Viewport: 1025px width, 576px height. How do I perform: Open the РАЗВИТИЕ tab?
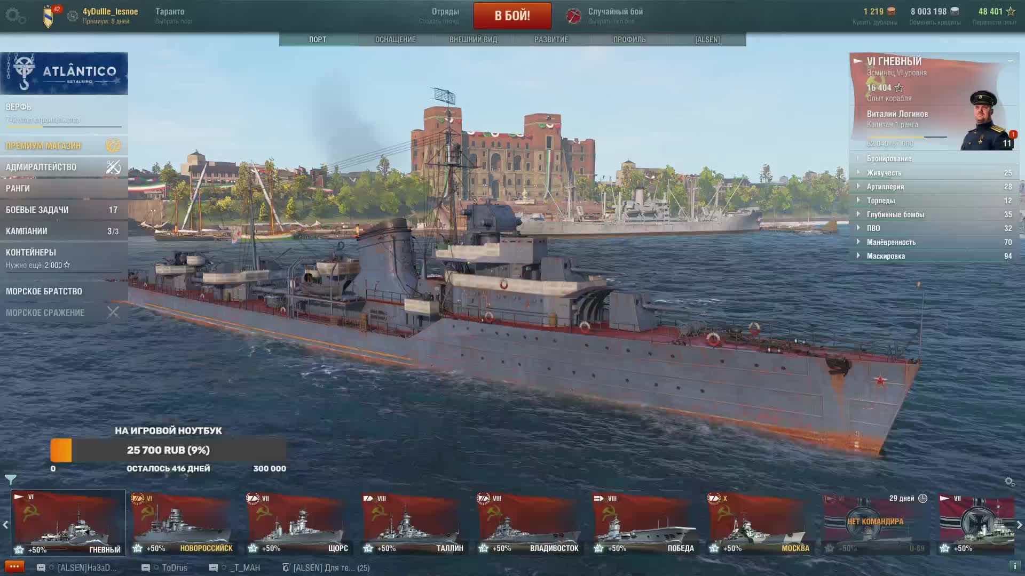551,39
